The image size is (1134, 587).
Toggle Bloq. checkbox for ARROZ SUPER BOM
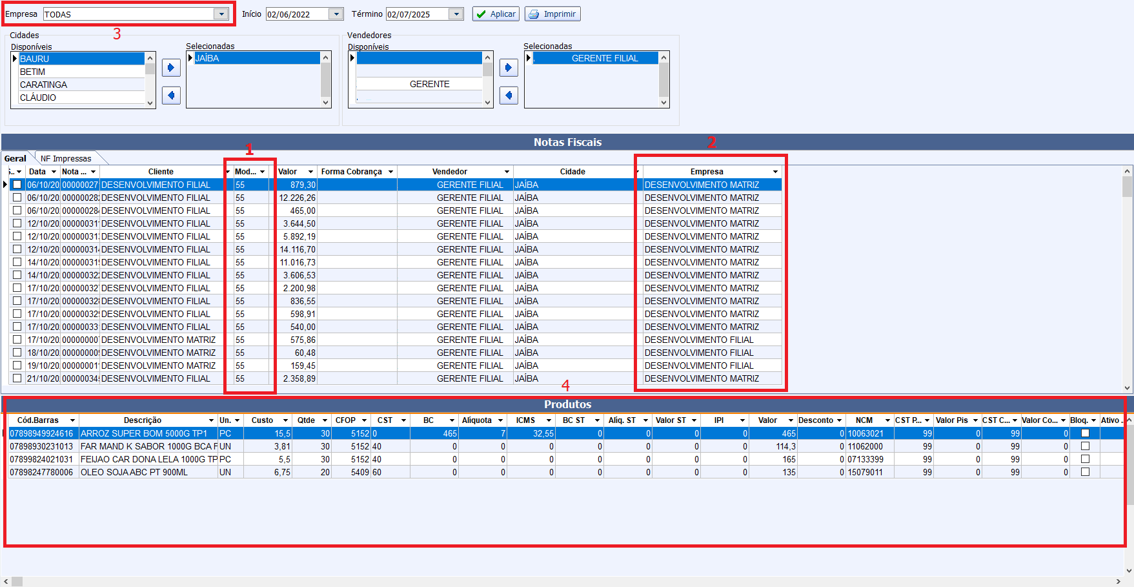(1085, 433)
